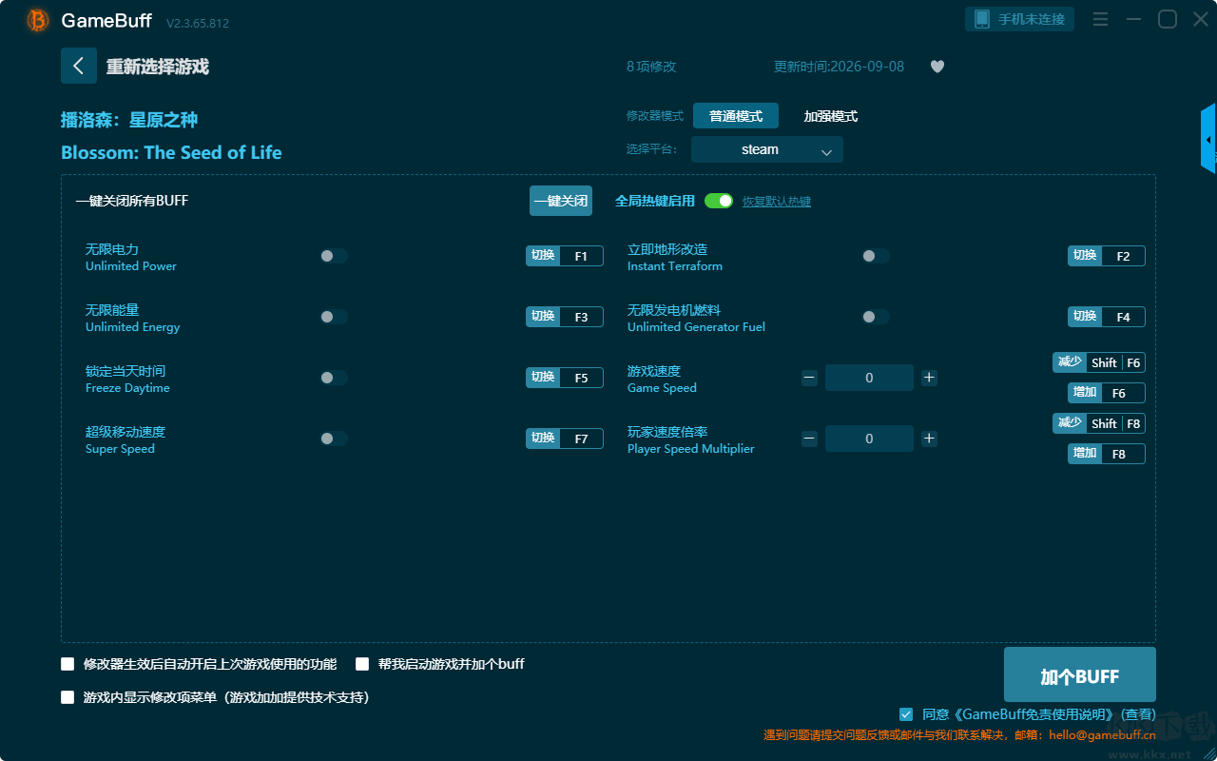
Task: Enable Instant Terraform switch
Action: pos(876,256)
